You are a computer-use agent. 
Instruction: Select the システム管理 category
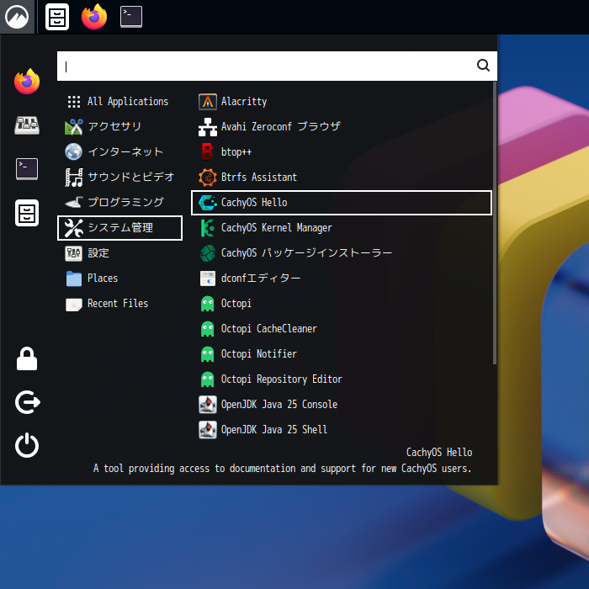[x=119, y=228]
